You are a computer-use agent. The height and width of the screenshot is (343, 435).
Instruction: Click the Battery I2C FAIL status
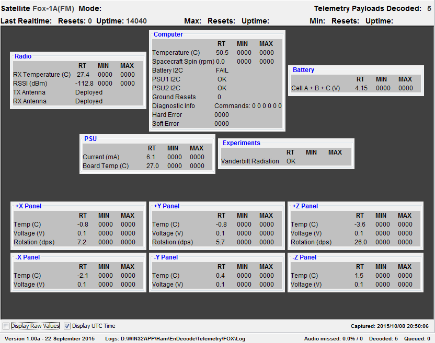click(222, 70)
